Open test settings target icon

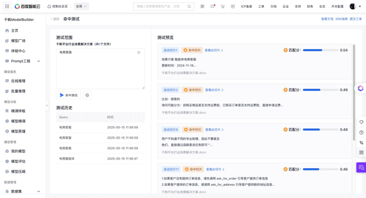[87, 95]
